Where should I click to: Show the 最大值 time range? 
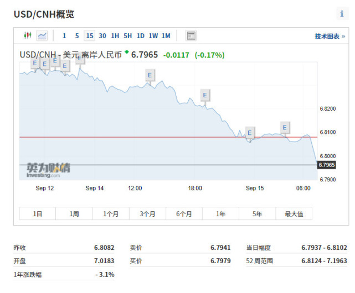(294, 214)
